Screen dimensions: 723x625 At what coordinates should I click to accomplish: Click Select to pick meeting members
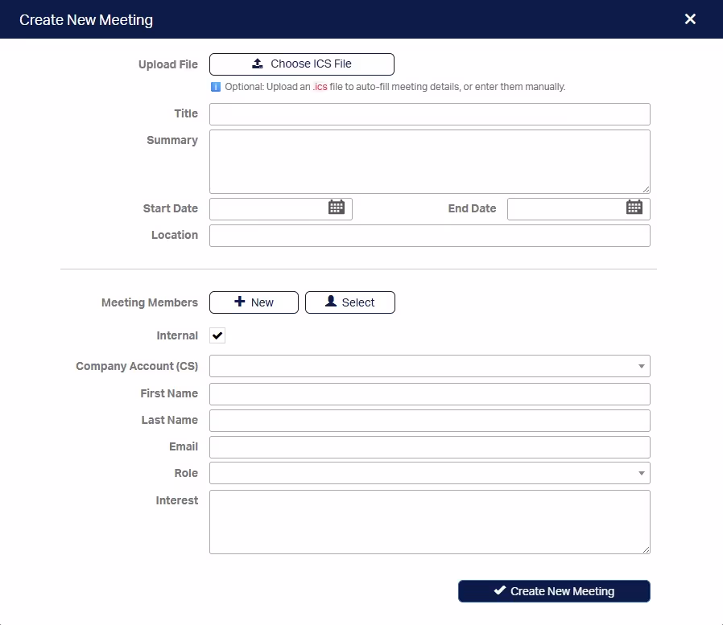point(350,302)
